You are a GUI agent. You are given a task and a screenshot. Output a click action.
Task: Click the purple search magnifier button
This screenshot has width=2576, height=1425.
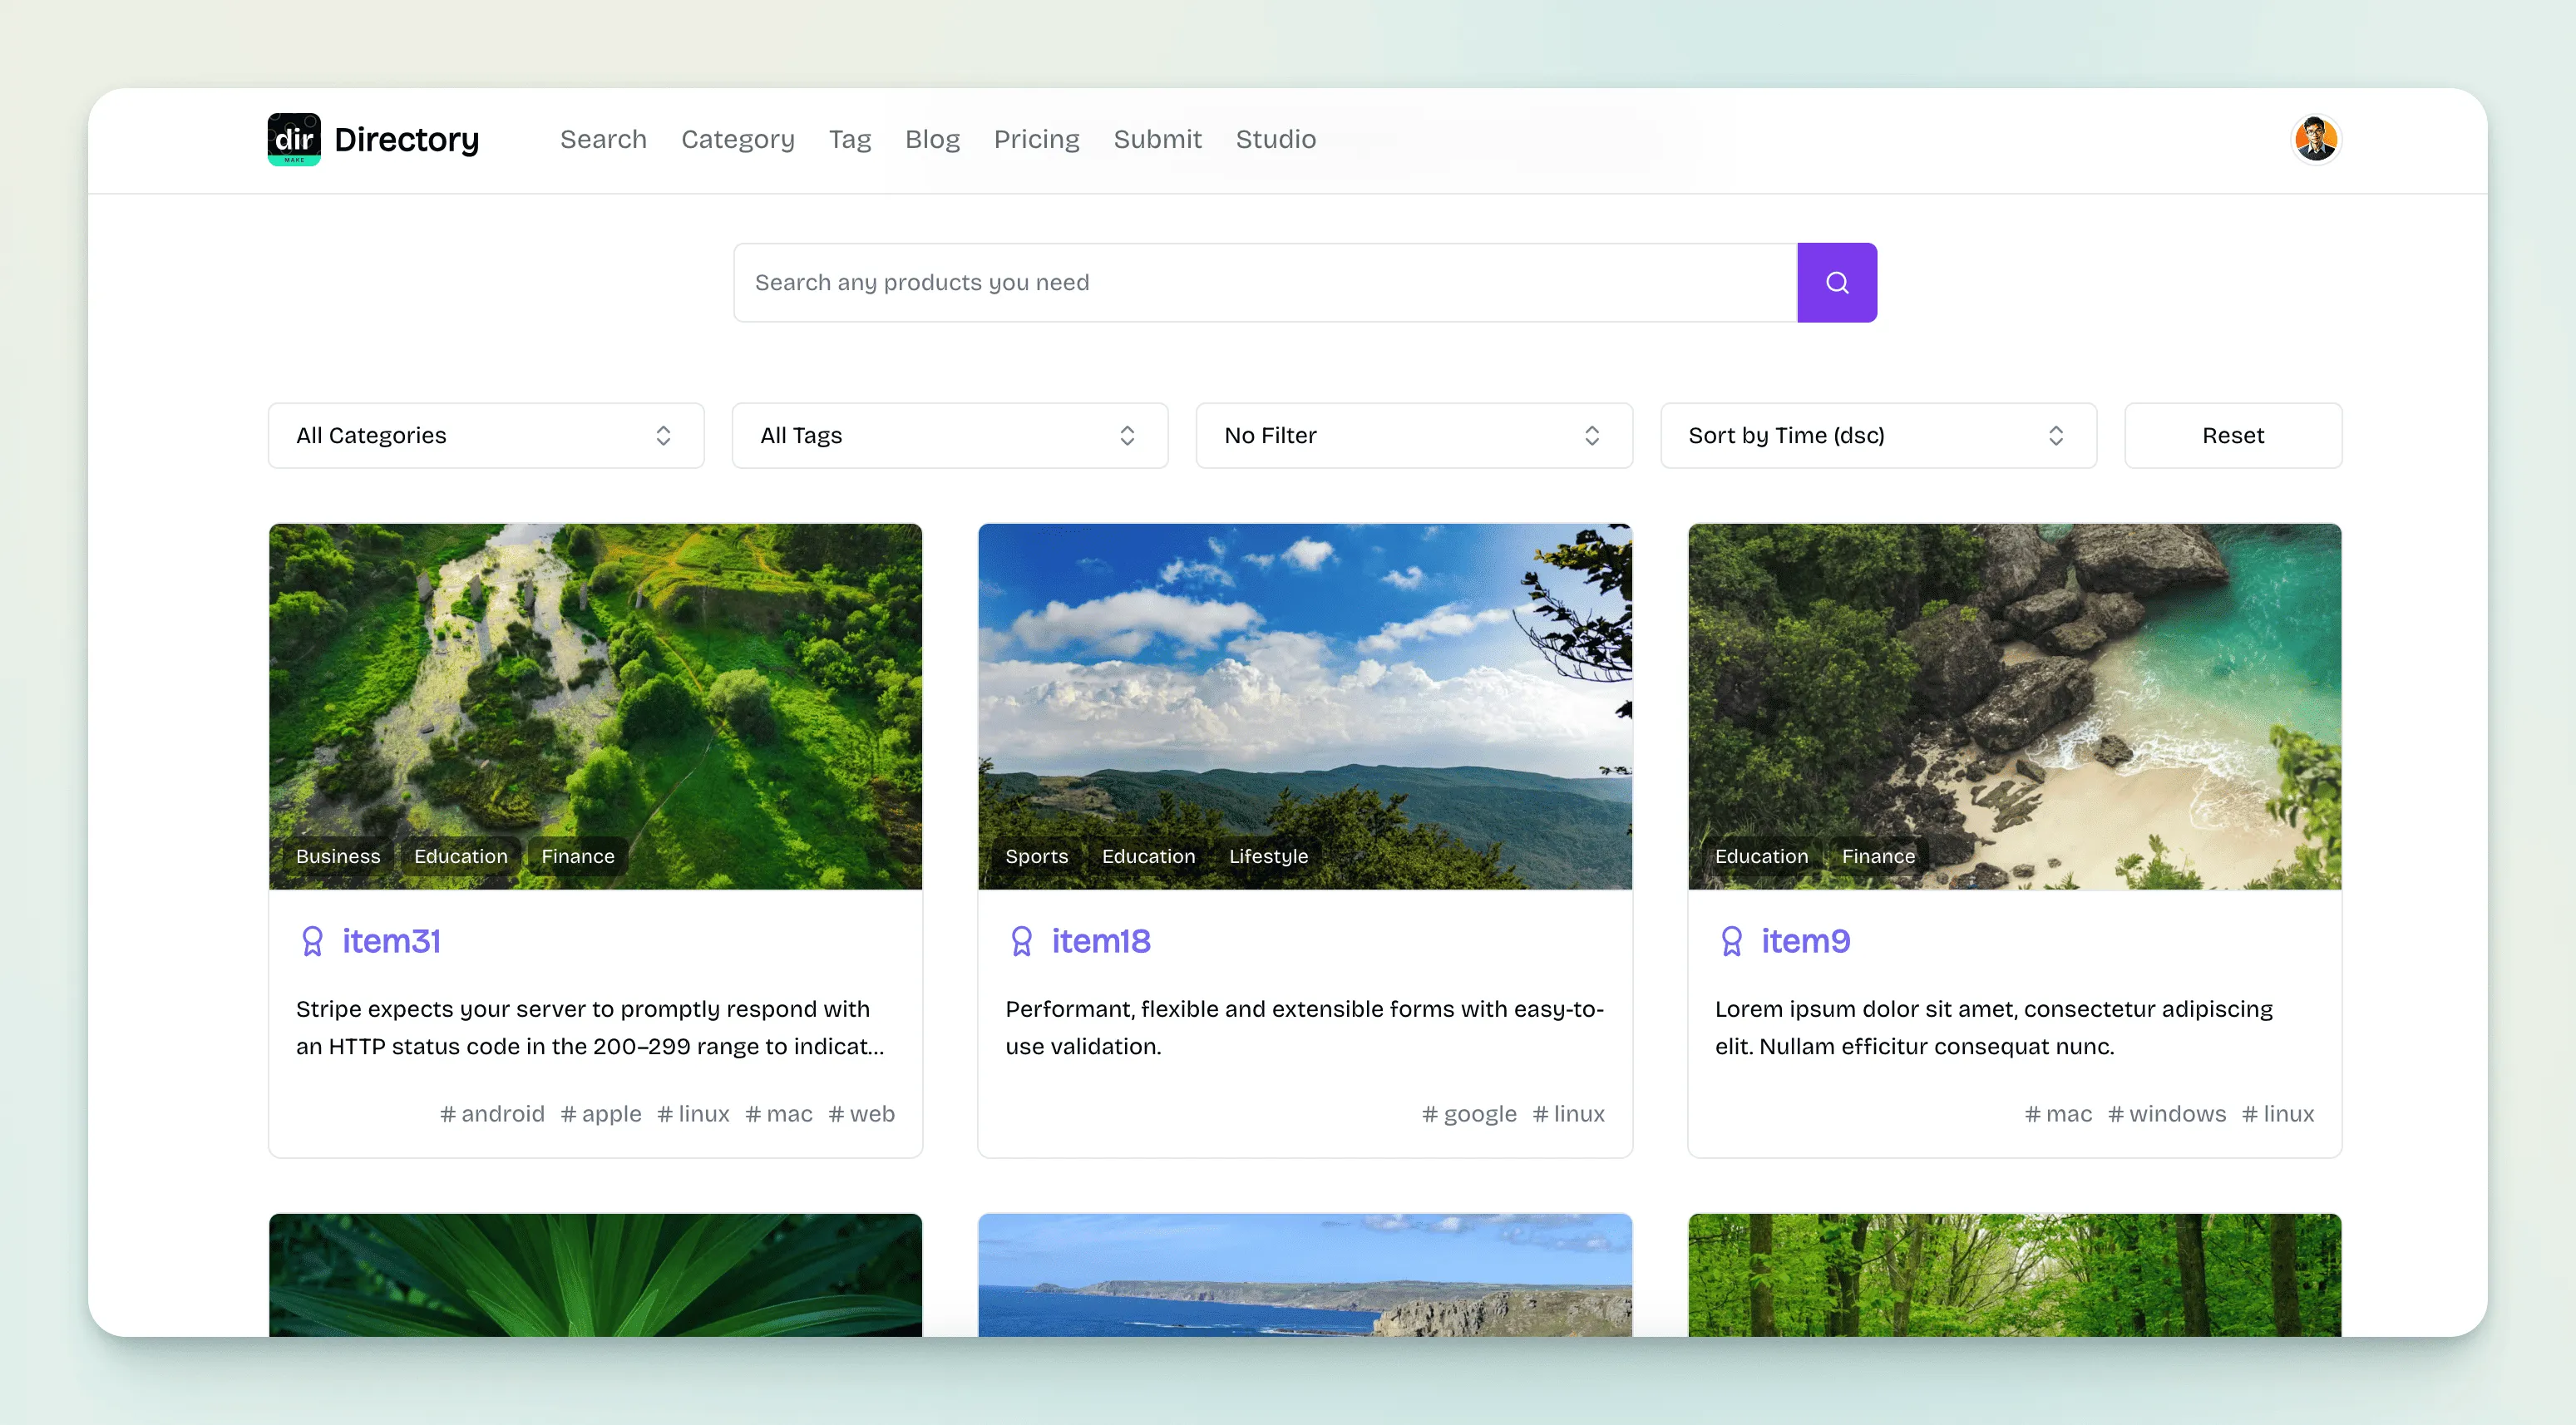1836,282
